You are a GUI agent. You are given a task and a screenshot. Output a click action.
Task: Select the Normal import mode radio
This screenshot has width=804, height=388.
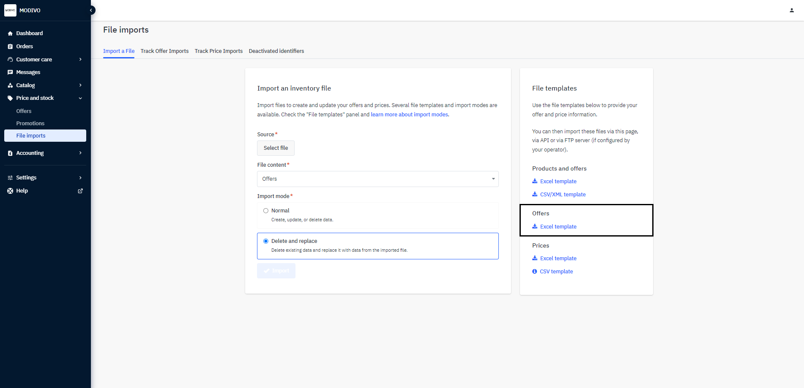point(266,211)
